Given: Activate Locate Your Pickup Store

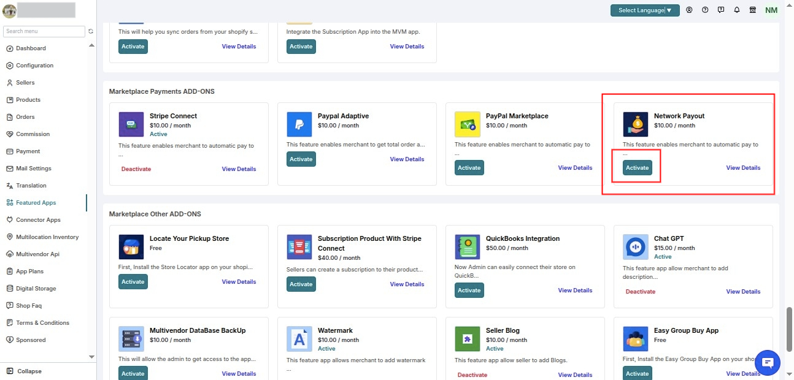Looking at the screenshot, I should pos(133,282).
